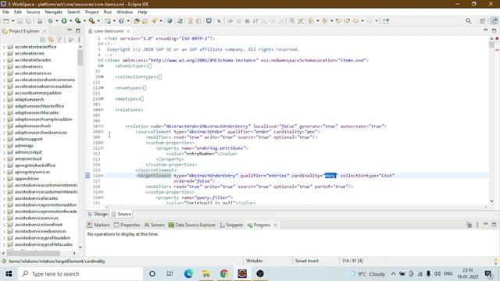
Task: Expand the collapsed atomictypes XML fold
Action: (102, 66)
